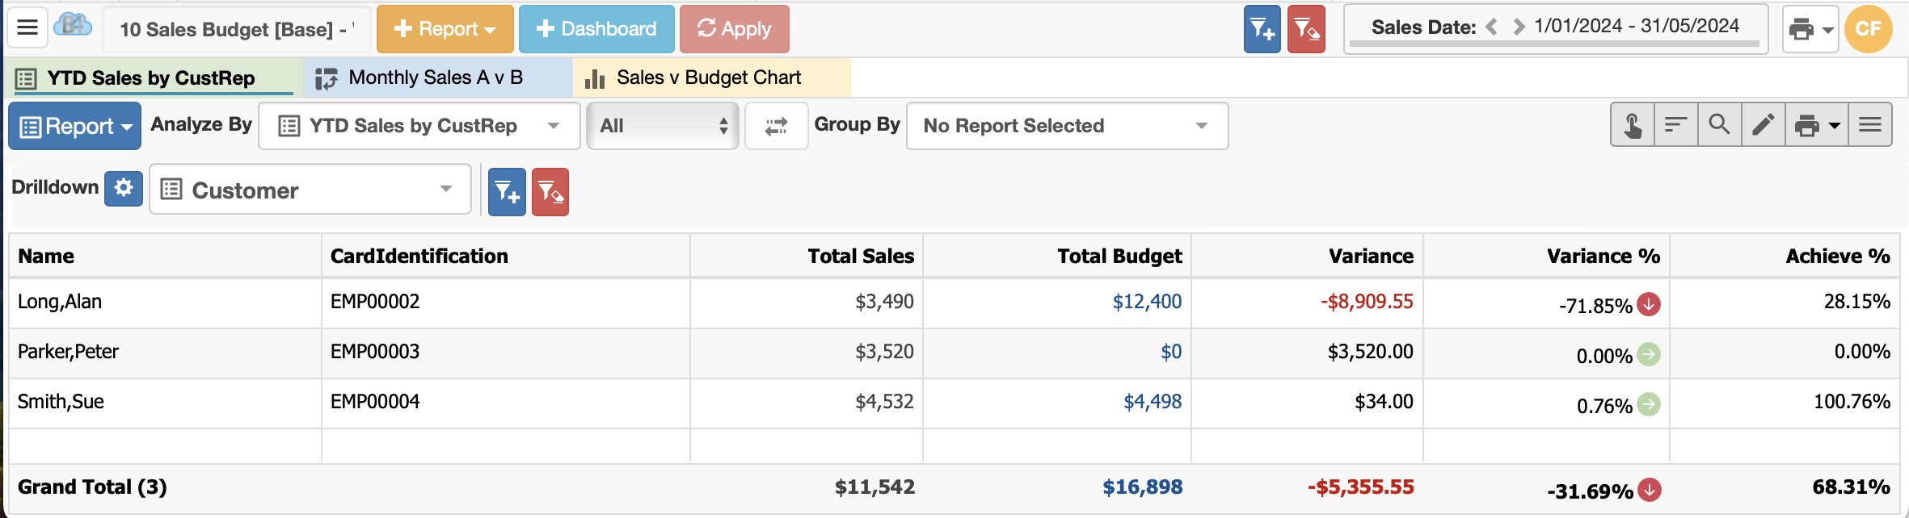The image size is (1909, 518).
Task: Select the Long,Alan row name
Action: click(60, 302)
